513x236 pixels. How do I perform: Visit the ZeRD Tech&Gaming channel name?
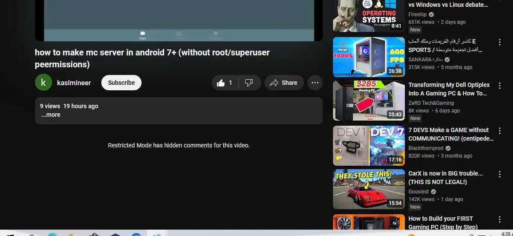(431, 103)
